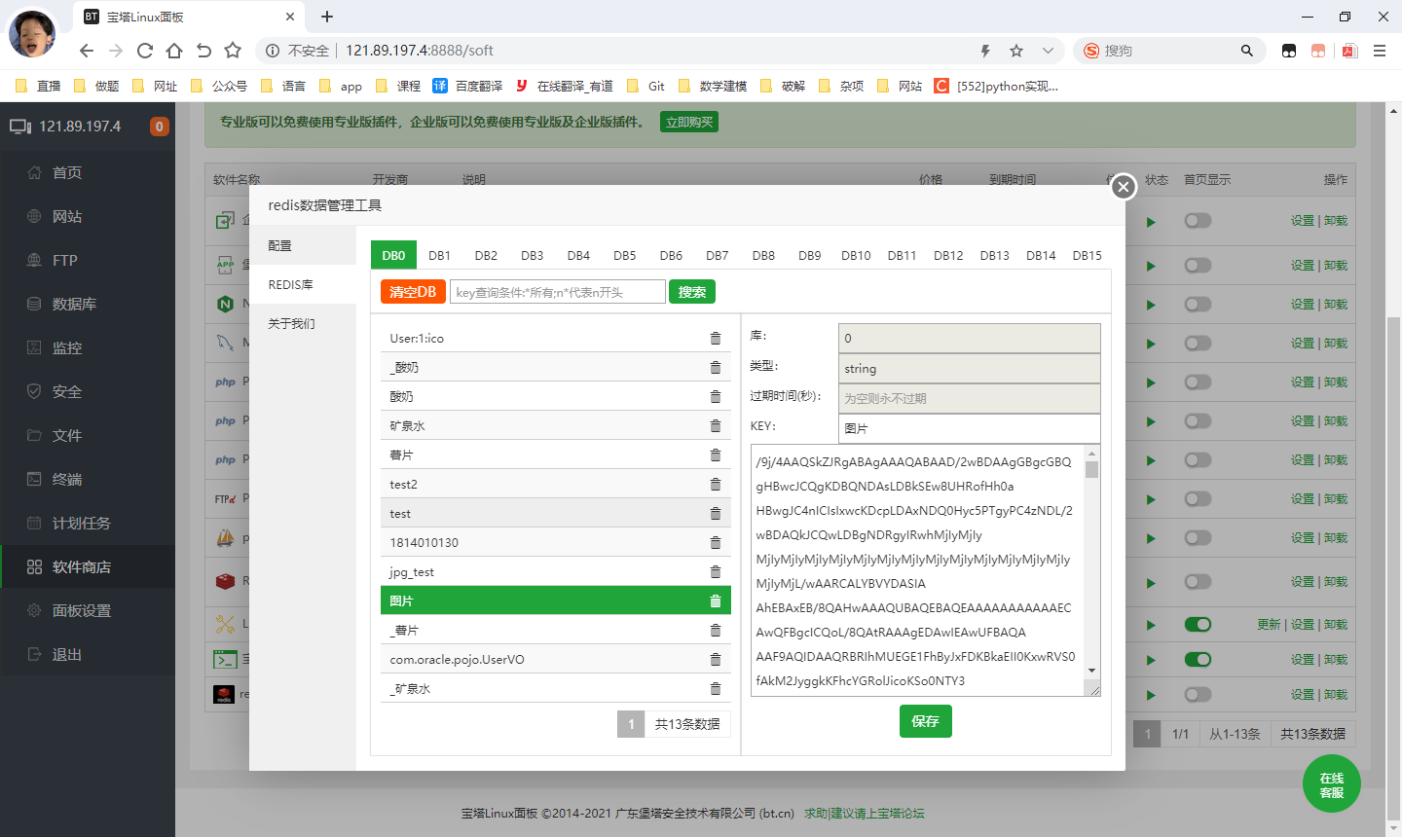This screenshot has width=1402, height=837.
Task: Open the 配置 section in dialog sidebar
Action: click(x=280, y=246)
